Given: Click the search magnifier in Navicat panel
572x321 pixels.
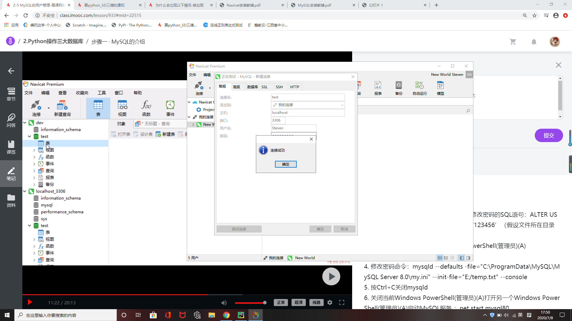Looking at the screenshot, I should [468, 111].
